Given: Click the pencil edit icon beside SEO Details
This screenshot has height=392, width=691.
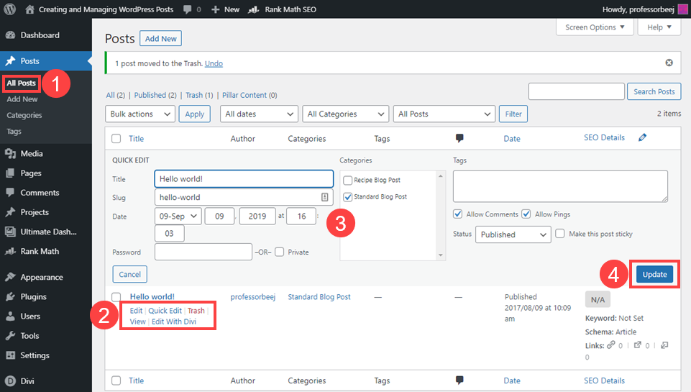Looking at the screenshot, I should [643, 137].
